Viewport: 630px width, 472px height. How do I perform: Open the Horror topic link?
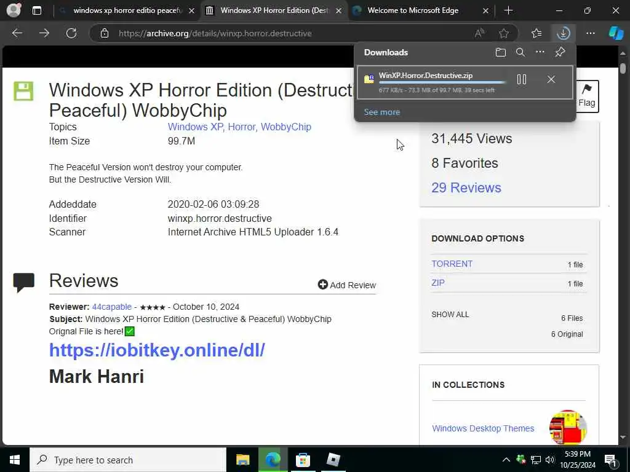coord(241,127)
